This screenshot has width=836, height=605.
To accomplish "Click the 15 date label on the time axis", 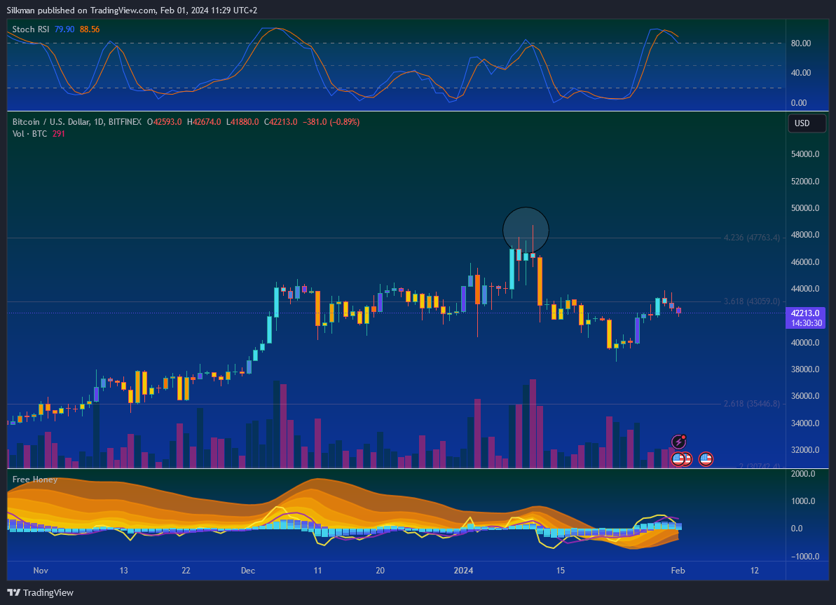I will coord(561,571).
